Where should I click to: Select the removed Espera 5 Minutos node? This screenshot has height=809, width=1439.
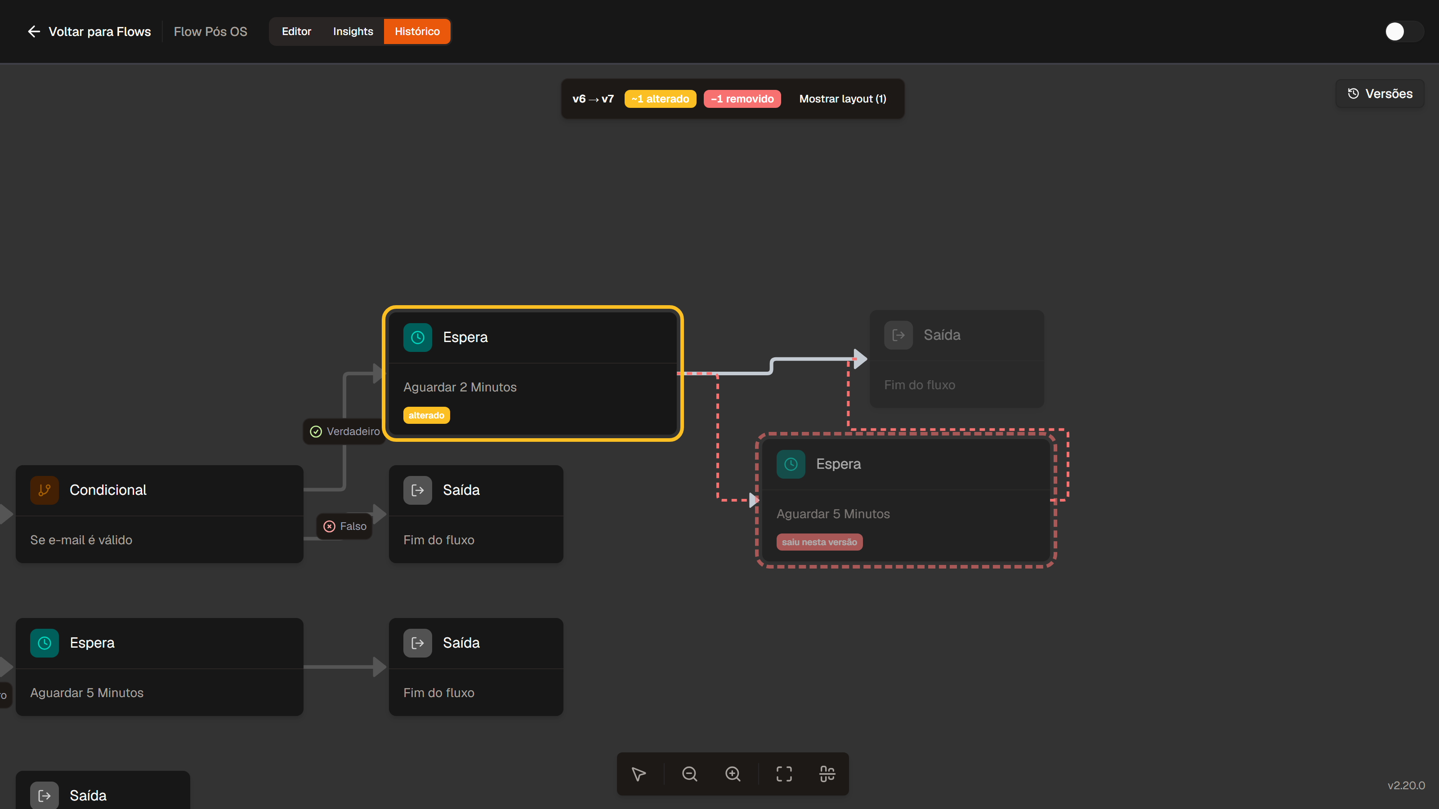(906, 500)
